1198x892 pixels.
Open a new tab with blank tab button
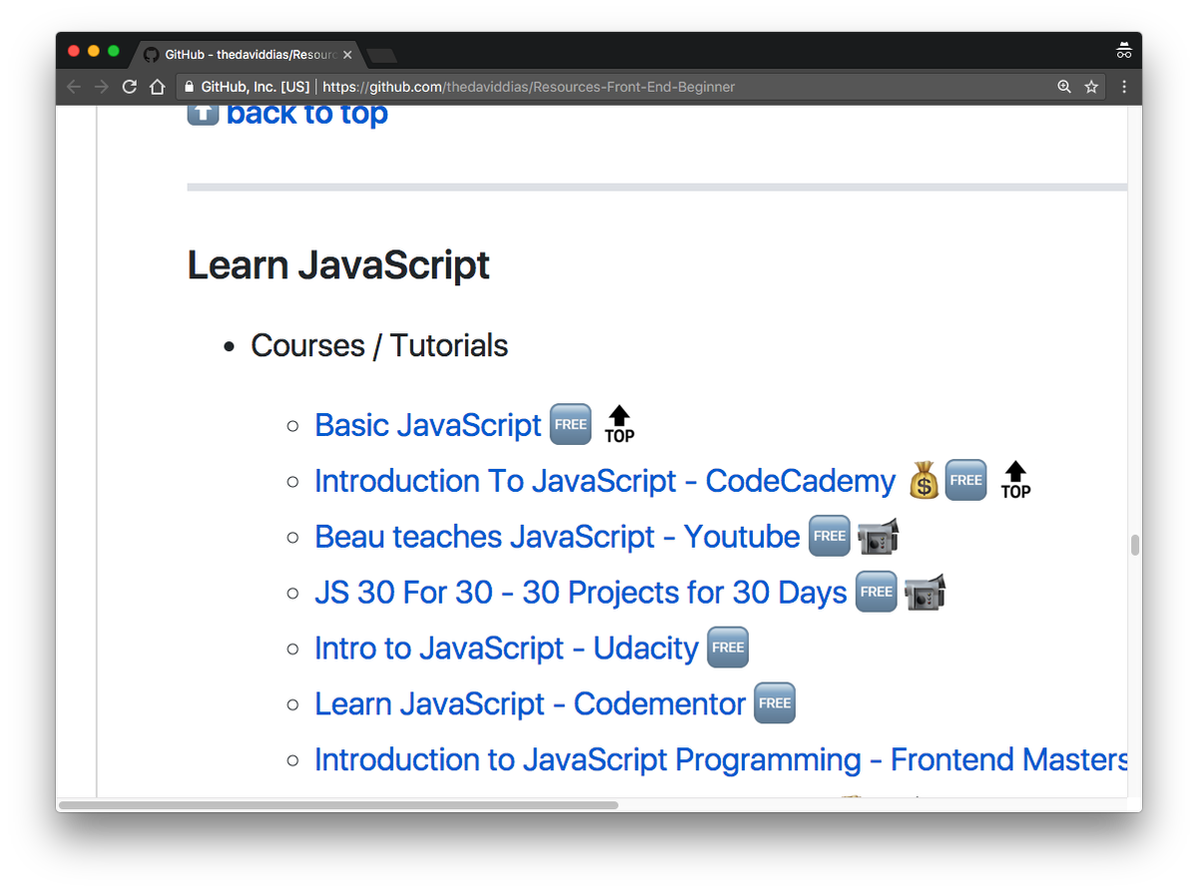coord(381,55)
